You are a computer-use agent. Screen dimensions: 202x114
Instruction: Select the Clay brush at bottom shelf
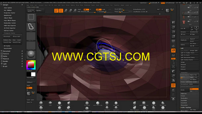pos(41,108)
